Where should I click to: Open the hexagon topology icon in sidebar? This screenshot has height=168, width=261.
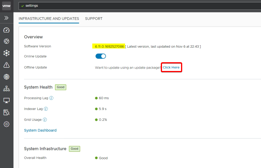(6, 53)
